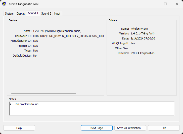
Task: Click driver version 1.4.0.1 (Tiếng Anh)
Action: [x=143, y=33]
